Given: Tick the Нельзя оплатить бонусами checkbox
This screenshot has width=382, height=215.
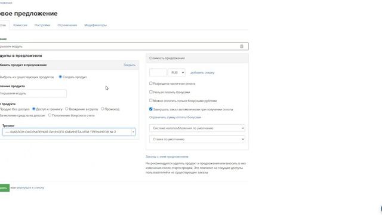Looking at the screenshot, I should tap(151, 92).
